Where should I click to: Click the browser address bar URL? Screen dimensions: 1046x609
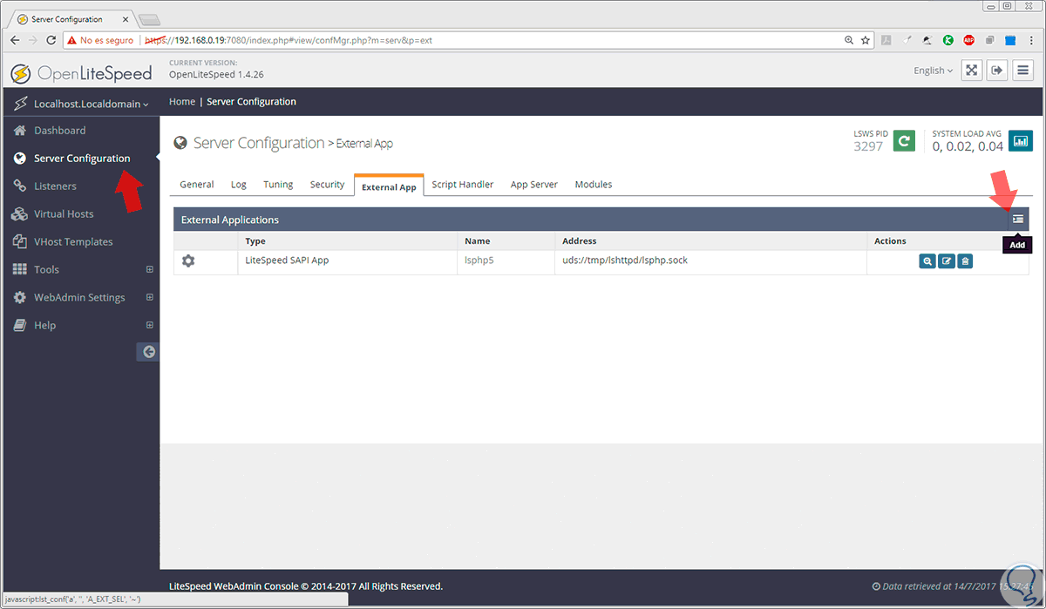coord(288,40)
